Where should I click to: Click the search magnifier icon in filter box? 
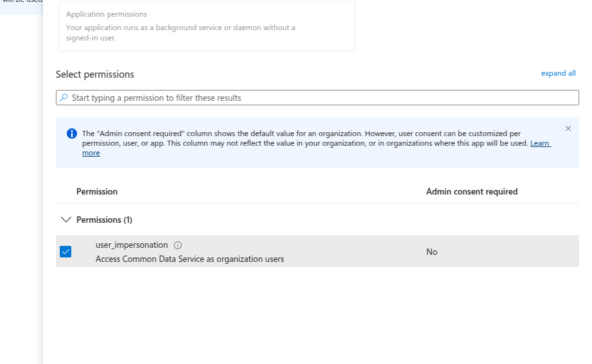64,98
